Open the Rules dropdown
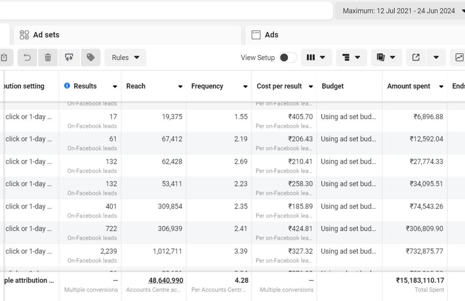 click(x=125, y=58)
